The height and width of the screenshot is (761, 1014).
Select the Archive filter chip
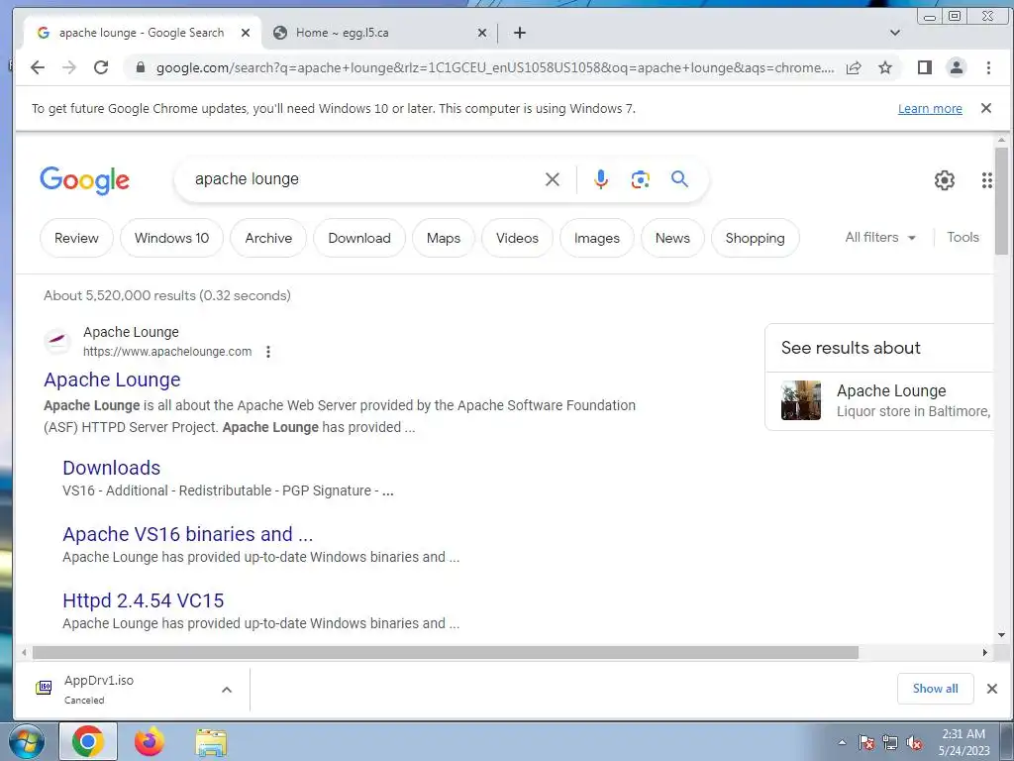pyautogui.click(x=268, y=238)
